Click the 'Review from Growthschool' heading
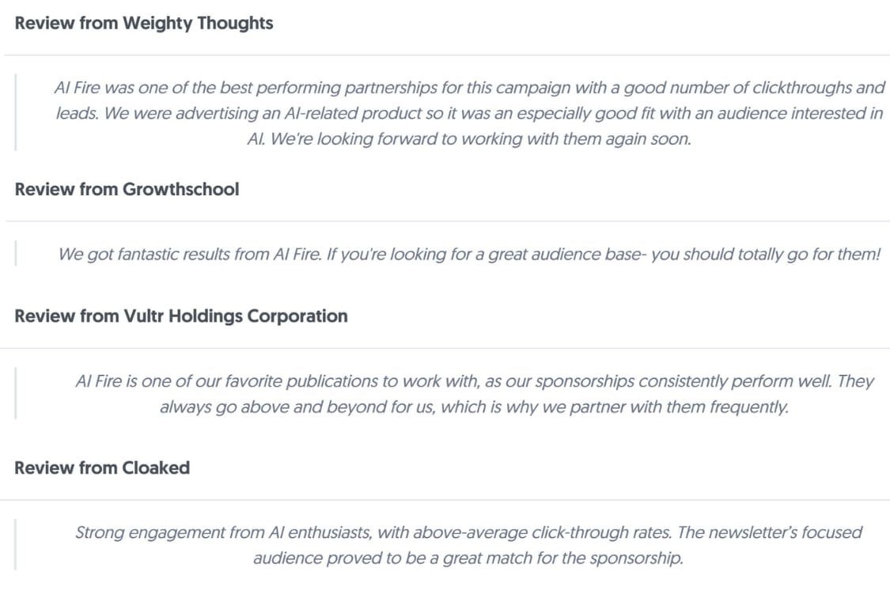Image resolution: width=890 pixels, height=598 pixels. pos(127,189)
